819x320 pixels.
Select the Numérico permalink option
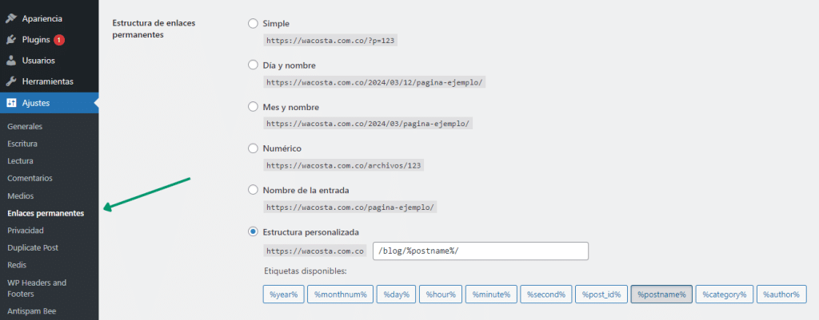(254, 148)
